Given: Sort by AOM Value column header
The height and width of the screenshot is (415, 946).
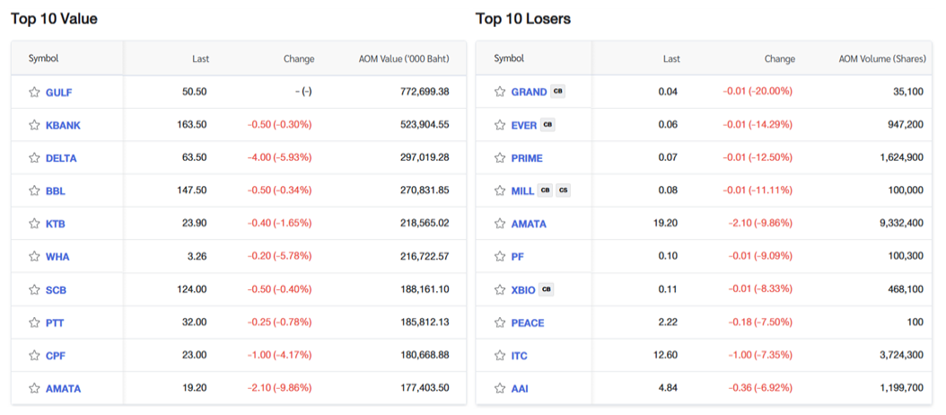Looking at the screenshot, I should tap(404, 59).
